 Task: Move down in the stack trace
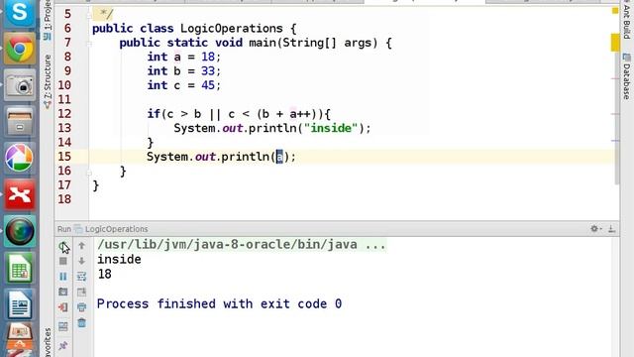click(x=81, y=261)
